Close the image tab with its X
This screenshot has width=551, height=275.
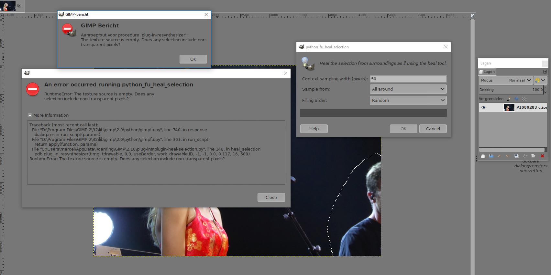coord(19,6)
